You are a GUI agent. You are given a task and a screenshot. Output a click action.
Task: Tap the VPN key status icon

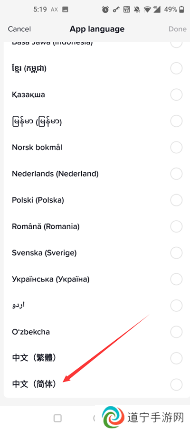(x=116, y=10)
